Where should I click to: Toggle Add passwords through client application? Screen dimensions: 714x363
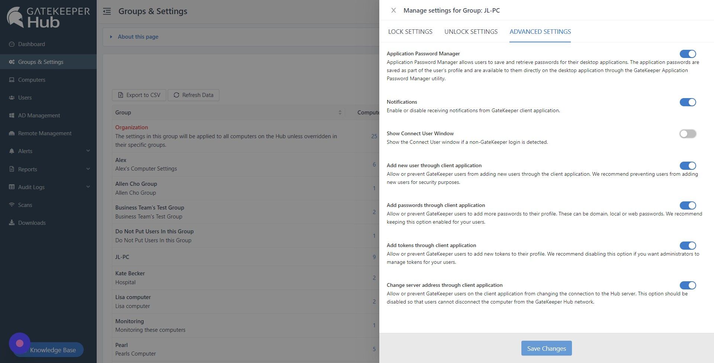[688, 205]
